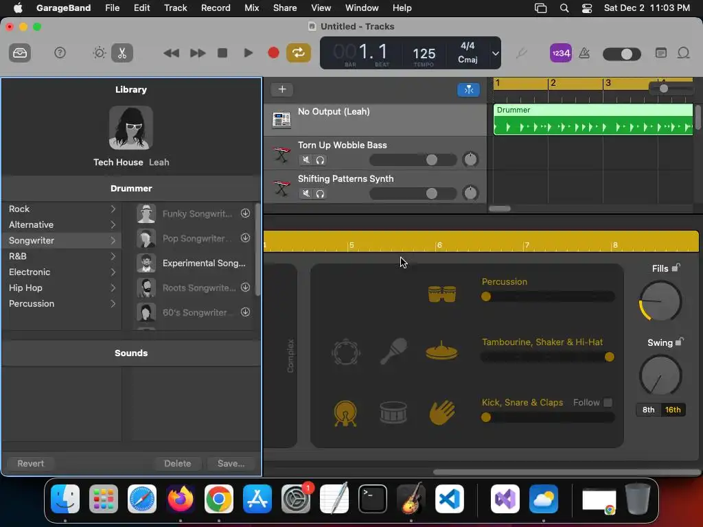Click the Torn Up Wobble Bass pan knob
The width and height of the screenshot is (703, 527).
point(470,159)
